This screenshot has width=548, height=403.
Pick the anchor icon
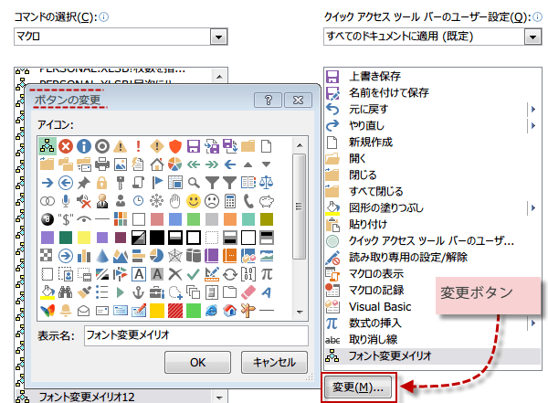(139, 292)
